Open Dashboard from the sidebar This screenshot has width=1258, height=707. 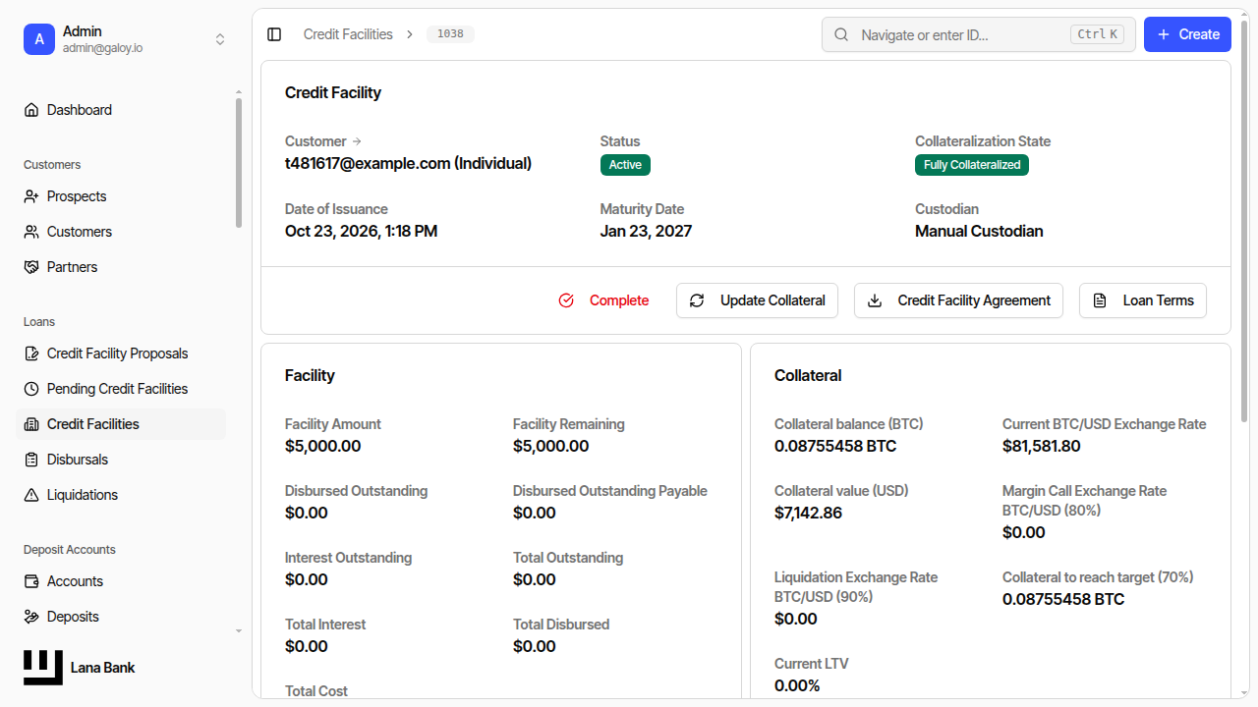coord(121,110)
